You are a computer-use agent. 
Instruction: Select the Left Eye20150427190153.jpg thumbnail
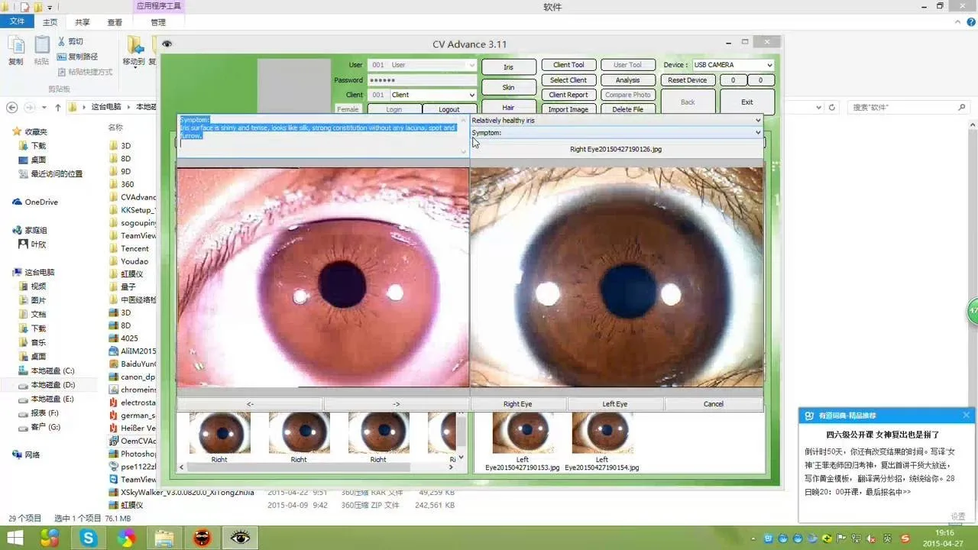pos(523,442)
